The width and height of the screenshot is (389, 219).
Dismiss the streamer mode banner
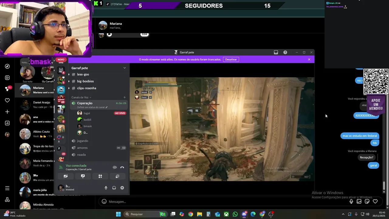point(309,59)
